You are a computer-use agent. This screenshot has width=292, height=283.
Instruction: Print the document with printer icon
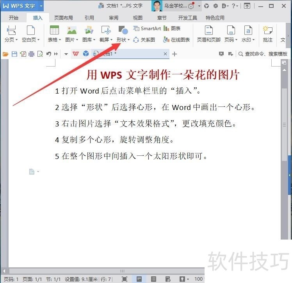pos(32,54)
